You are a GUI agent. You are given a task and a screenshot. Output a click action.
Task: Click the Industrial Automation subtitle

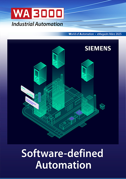[x=37, y=24]
